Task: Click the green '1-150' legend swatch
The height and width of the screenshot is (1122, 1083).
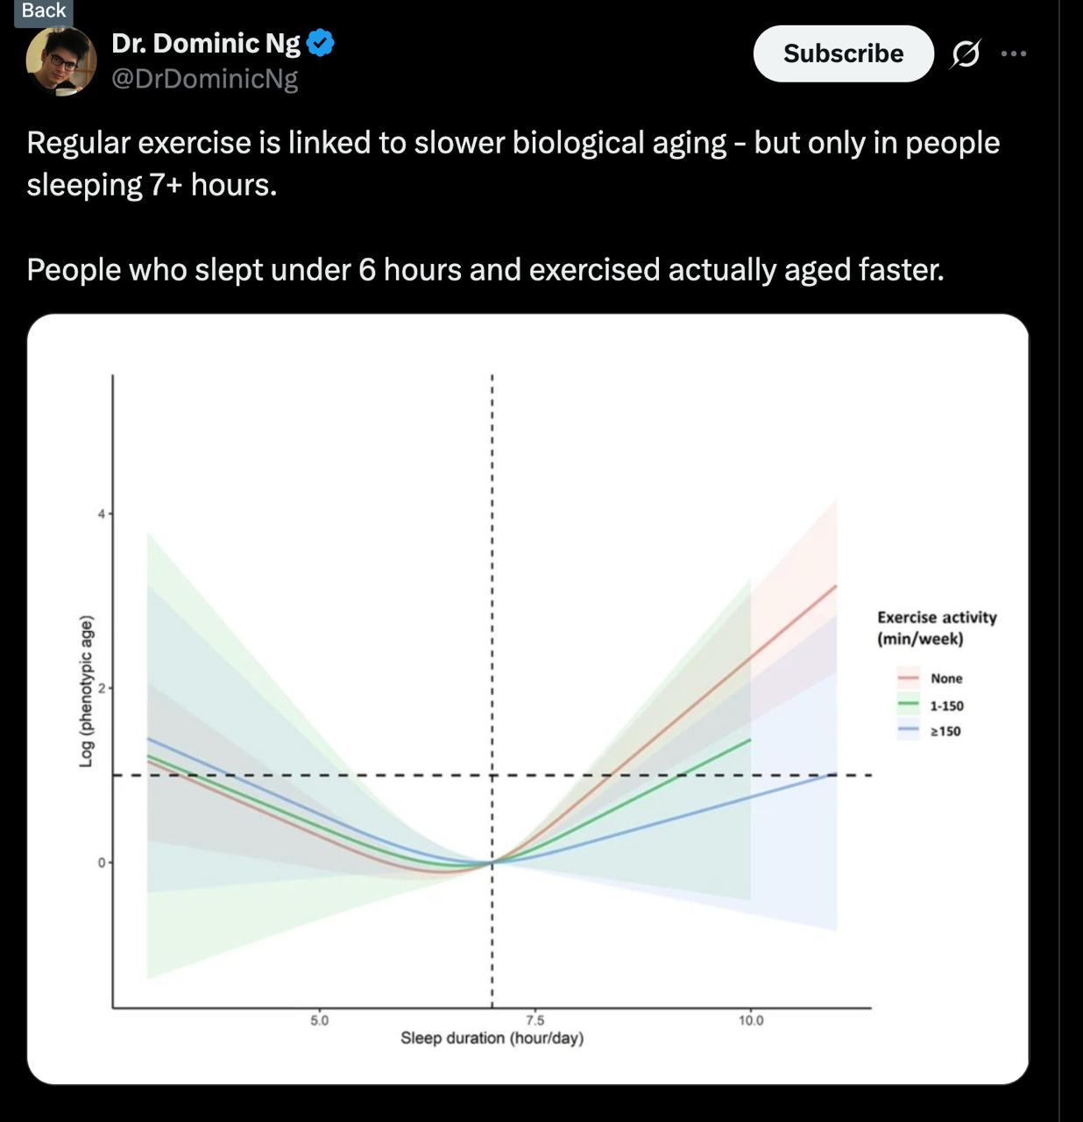Action: coord(908,704)
